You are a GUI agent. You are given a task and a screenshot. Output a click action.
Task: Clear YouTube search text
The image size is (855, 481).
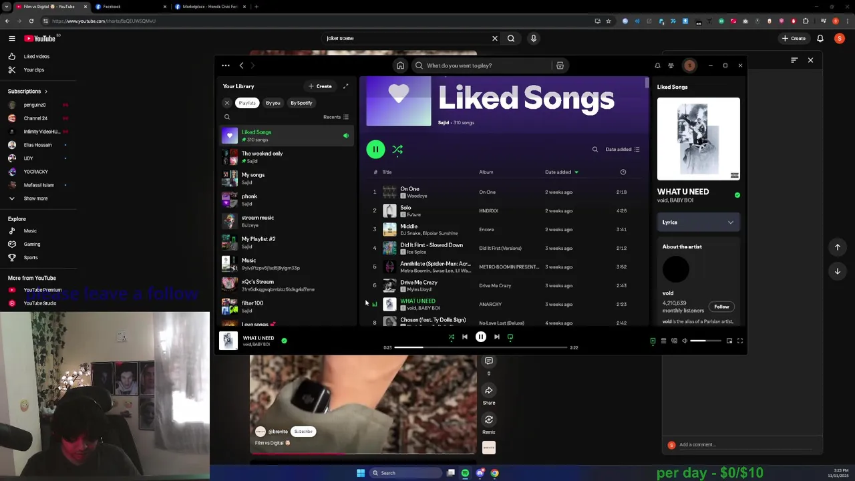click(495, 39)
